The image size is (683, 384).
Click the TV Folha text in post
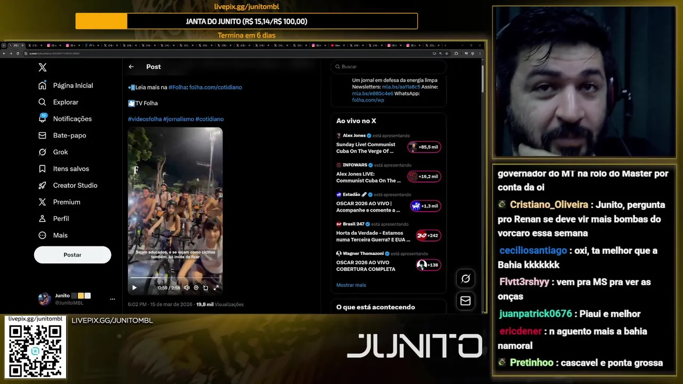pyautogui.click(x=147, y=103)
